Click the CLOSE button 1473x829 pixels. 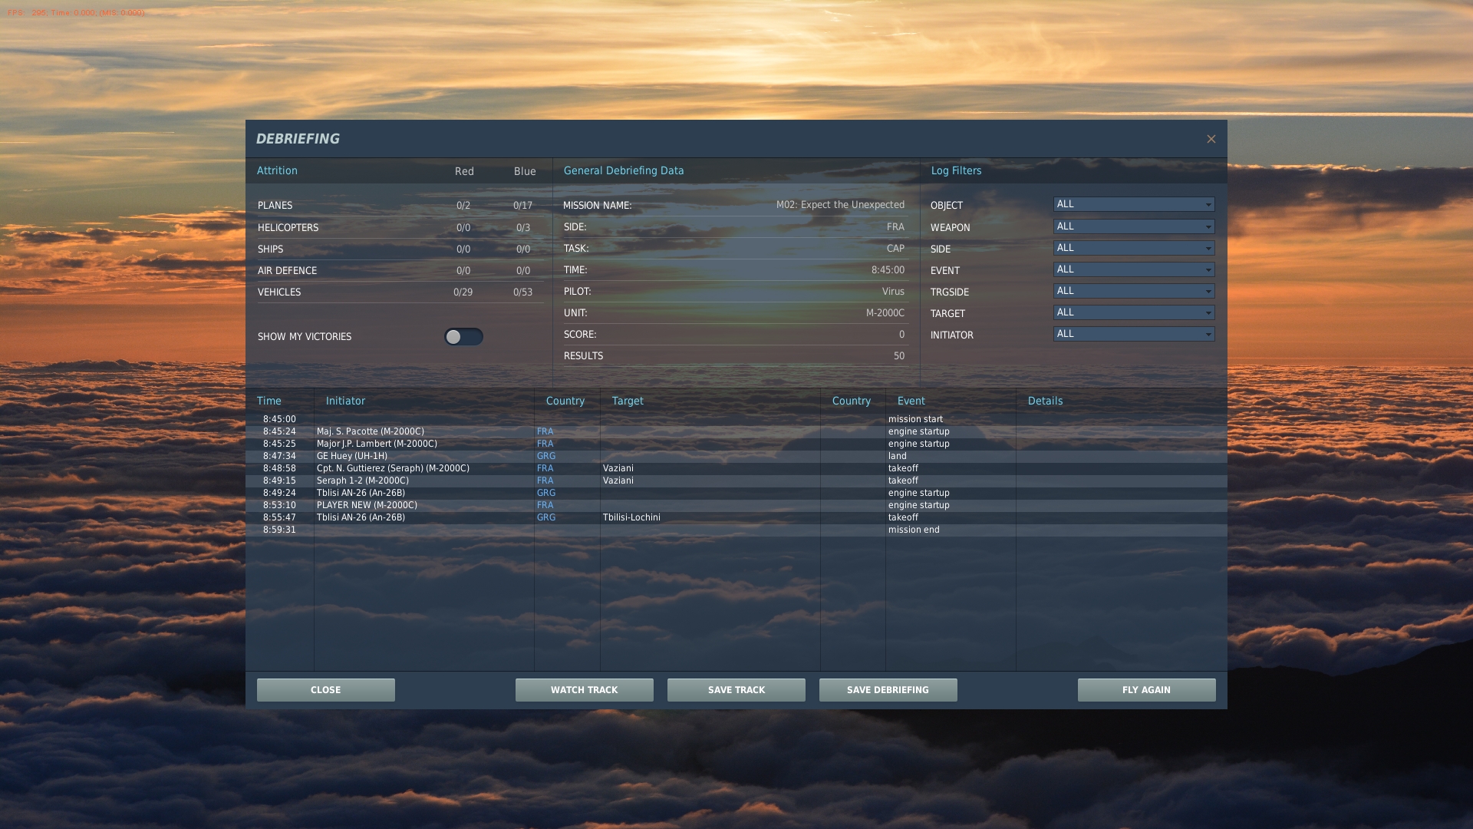point(326,690)
